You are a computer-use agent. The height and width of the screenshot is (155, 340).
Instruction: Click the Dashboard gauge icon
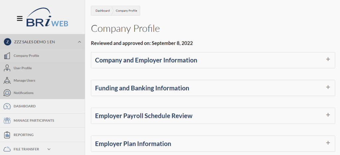7,106
